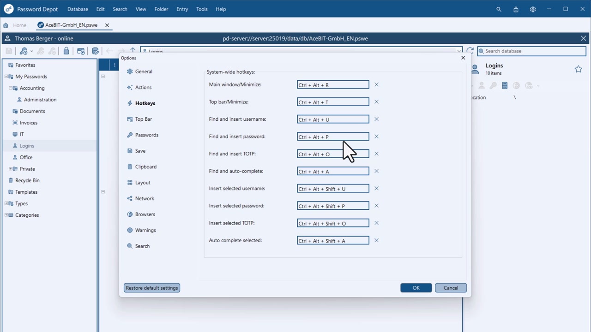This screenshot has width=591, height=332.
Task: Focus the Search database field
Action: coord(532,51)
